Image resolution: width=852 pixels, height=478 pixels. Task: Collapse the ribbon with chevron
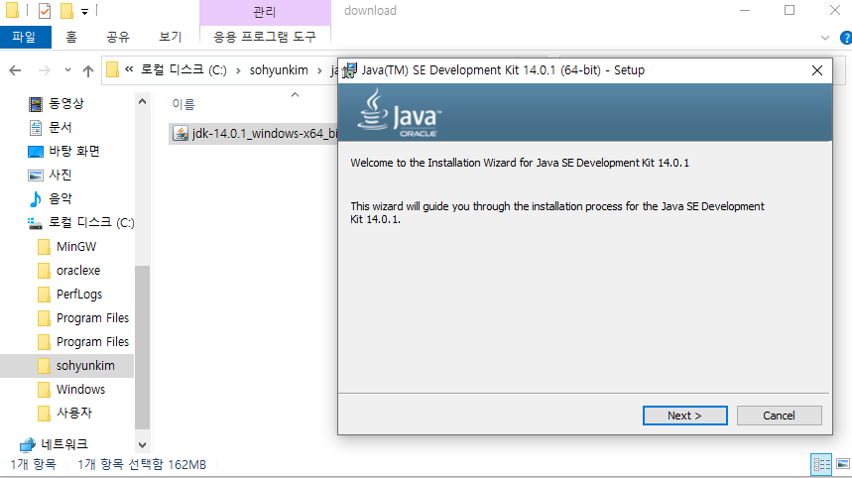pos(825,38)
